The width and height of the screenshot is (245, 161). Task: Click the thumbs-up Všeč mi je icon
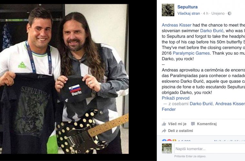[164, 124]
